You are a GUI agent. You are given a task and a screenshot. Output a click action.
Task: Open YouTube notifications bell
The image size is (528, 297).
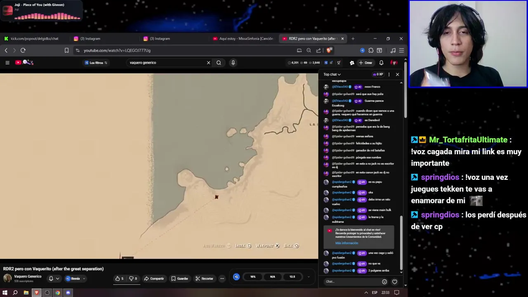click(x=381, y=63)
